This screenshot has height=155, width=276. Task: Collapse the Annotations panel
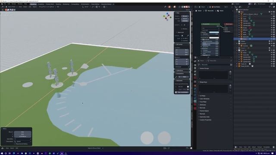coord(180,74)
